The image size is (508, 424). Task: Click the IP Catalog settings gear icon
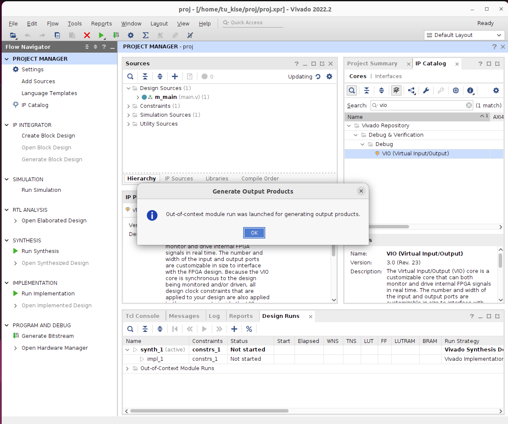[x=496, y=90]
